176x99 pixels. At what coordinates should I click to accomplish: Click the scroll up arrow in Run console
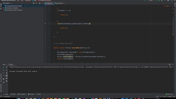[7, 67]
